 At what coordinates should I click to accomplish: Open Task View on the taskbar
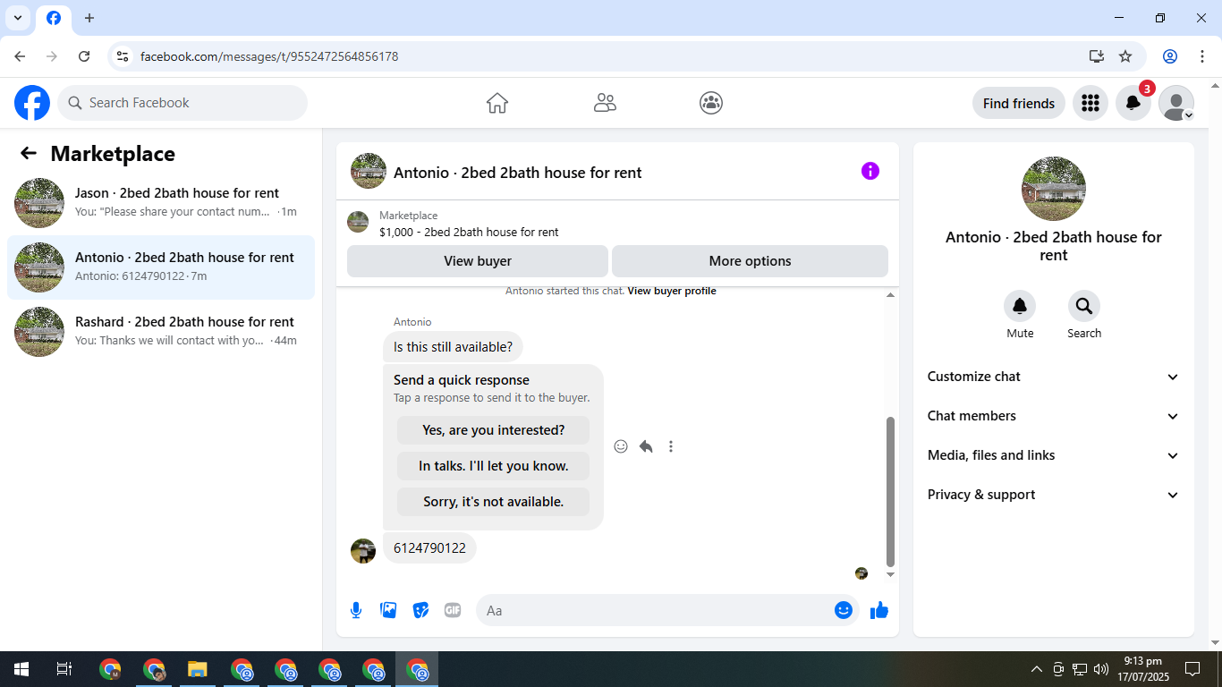pos(64,669)
